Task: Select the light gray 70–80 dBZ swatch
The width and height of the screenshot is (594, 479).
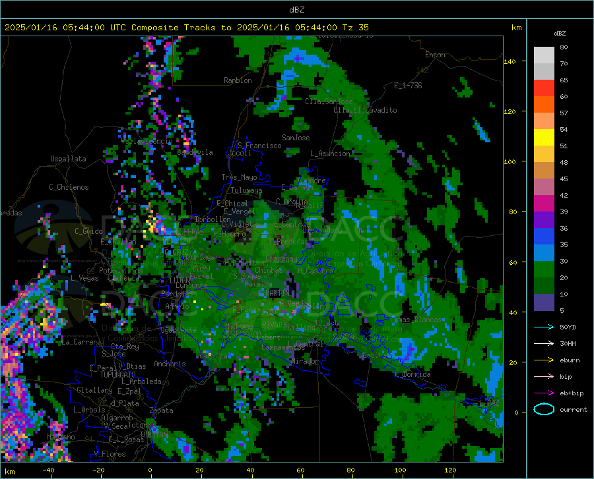Action: coord(544,55)
